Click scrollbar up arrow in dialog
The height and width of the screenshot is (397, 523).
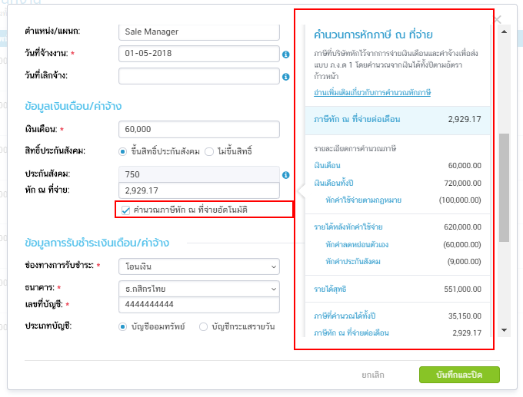click(504, 32)
